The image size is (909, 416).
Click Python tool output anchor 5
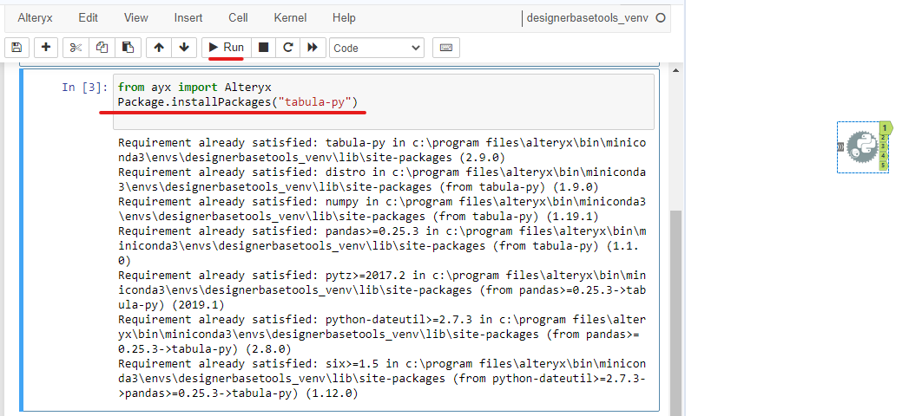pos(884,166)
